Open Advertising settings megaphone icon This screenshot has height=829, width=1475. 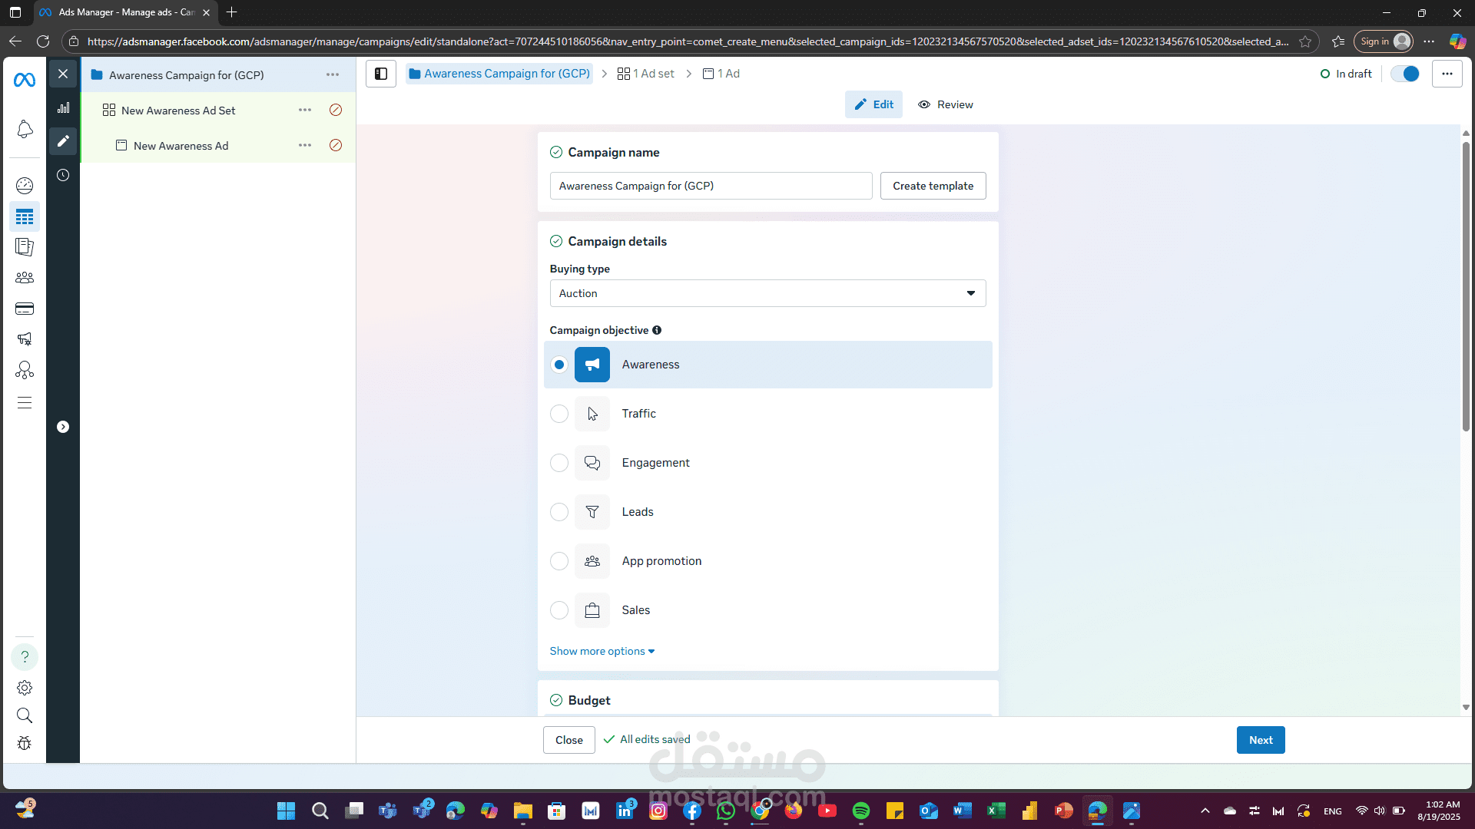pos(25,339)
